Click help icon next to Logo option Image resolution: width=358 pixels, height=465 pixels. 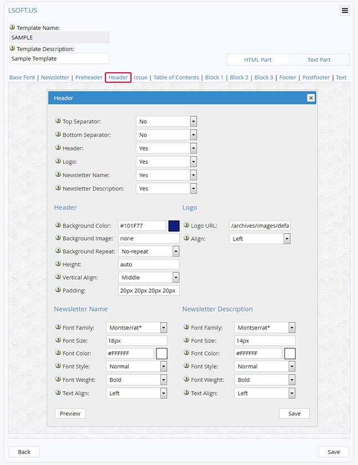58,161
